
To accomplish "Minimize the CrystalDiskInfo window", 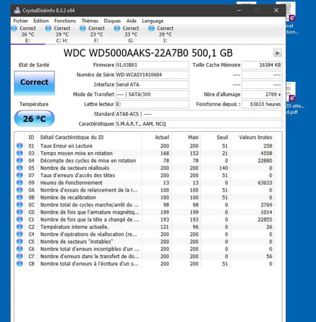I will pos(239,10).
